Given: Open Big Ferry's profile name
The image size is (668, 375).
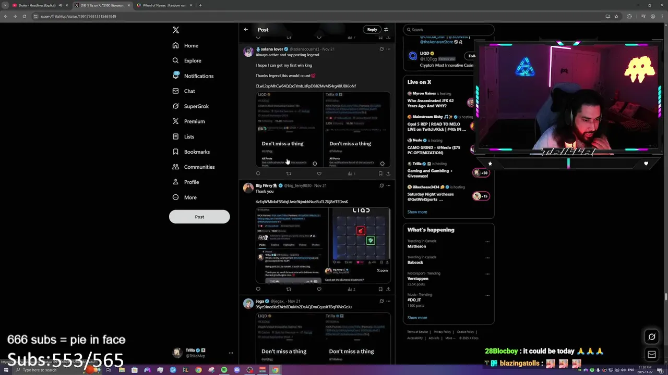Looking at the screenshot, I should tap(266, 185).
